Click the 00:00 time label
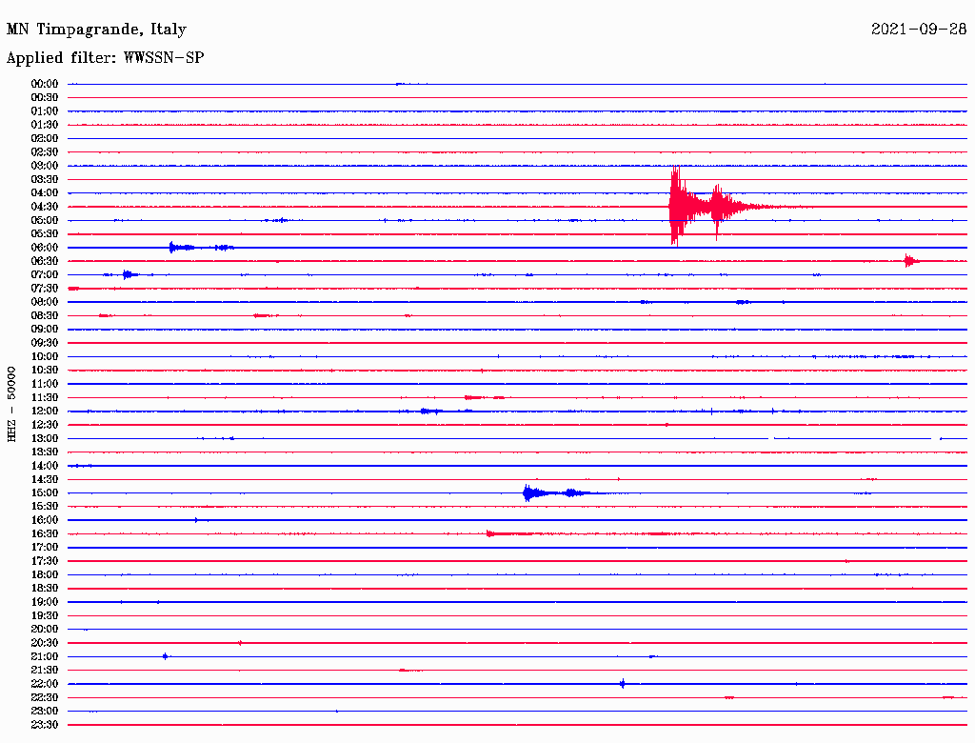This screenshot has width=975, height=743. coord(45,84)
